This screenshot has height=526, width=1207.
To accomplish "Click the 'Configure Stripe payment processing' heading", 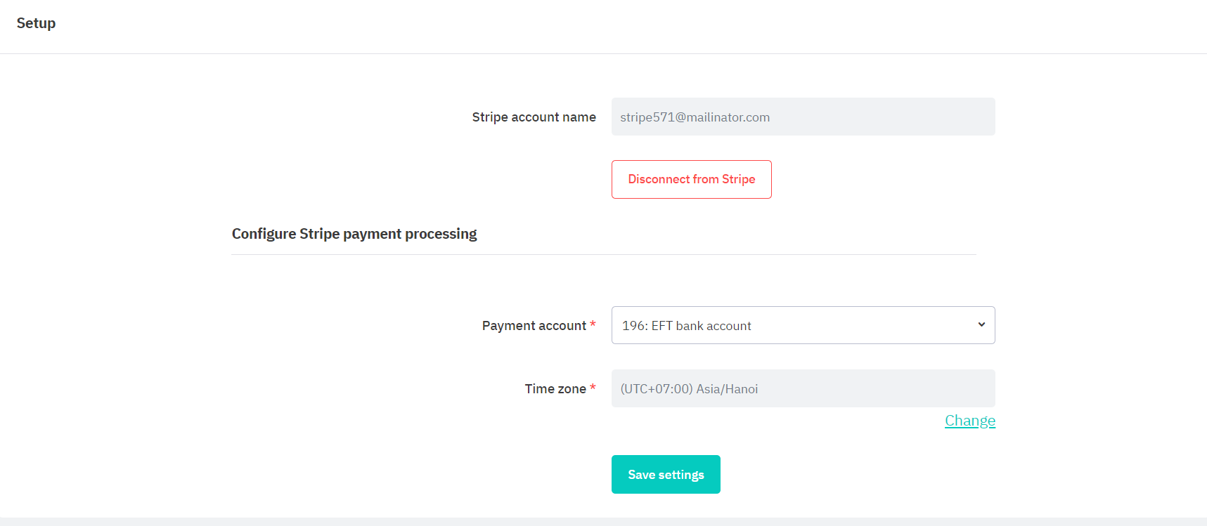I will (x=354, y=234).
